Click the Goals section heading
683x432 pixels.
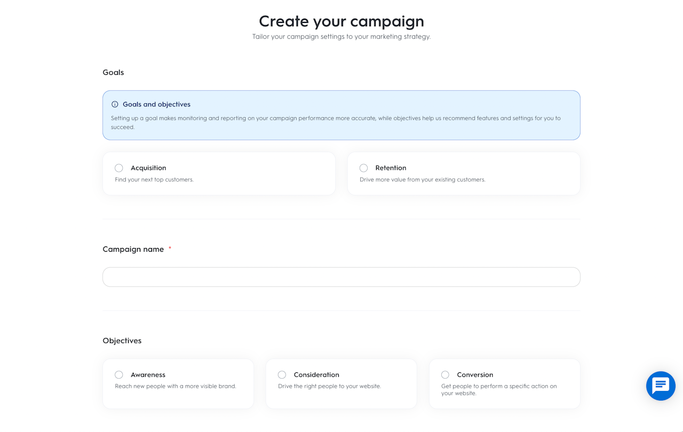(x=113, y=73)
